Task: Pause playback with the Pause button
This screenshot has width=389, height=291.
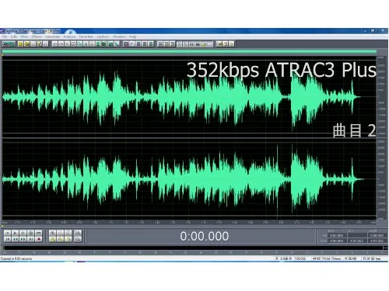Action: click(23, 233)
